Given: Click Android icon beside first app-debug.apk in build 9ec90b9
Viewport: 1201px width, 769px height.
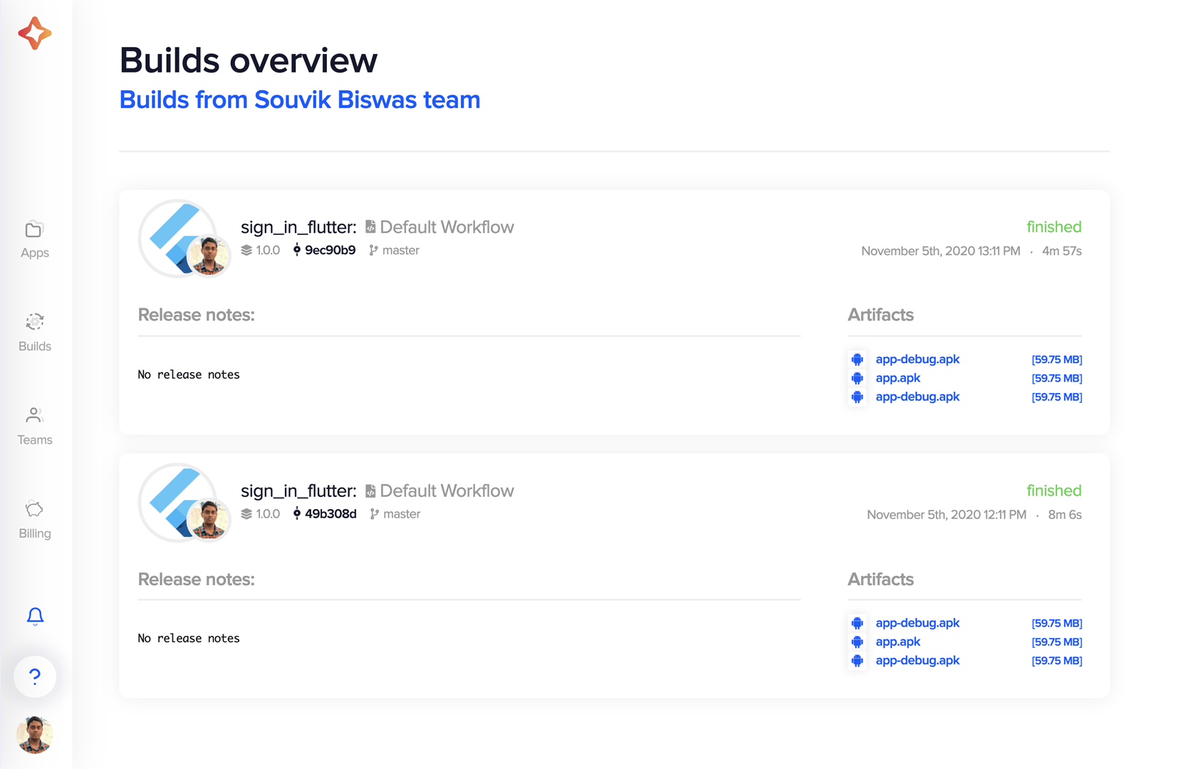Looking at the screenshot, I should tap(858, 360).
